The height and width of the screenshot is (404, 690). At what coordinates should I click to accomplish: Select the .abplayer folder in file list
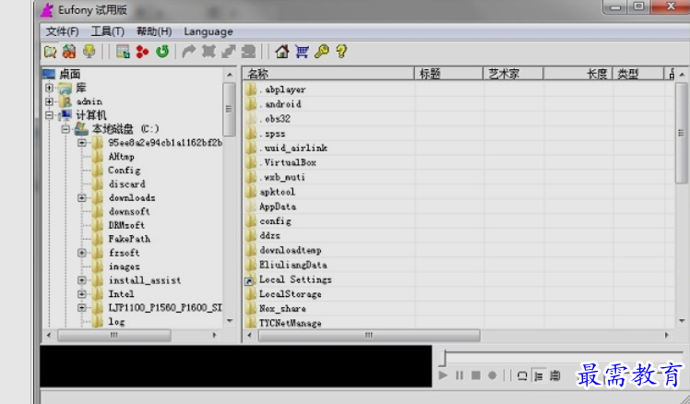tap(282, 89)
